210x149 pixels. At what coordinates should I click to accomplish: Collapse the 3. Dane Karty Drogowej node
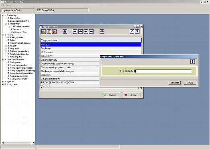point(3,59)
